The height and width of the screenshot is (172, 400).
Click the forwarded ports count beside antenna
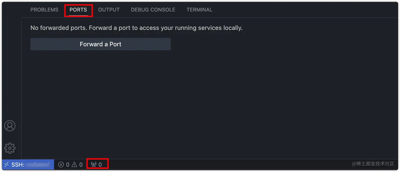100,165
